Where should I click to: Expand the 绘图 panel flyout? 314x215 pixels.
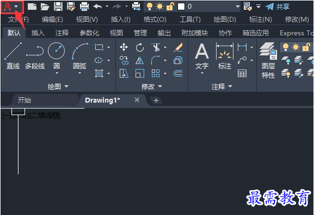coord(58,86)
